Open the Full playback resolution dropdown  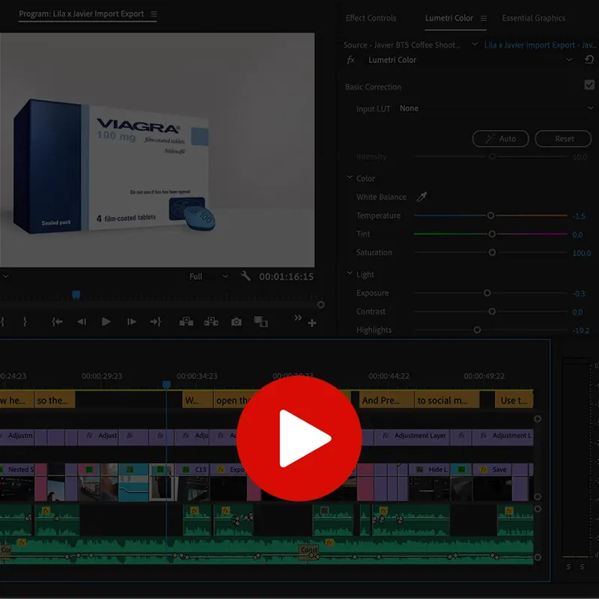point(209,276)
